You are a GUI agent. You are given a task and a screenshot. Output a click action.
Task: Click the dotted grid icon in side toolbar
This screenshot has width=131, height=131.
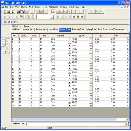pyautogui.click(x=4, y=52)
